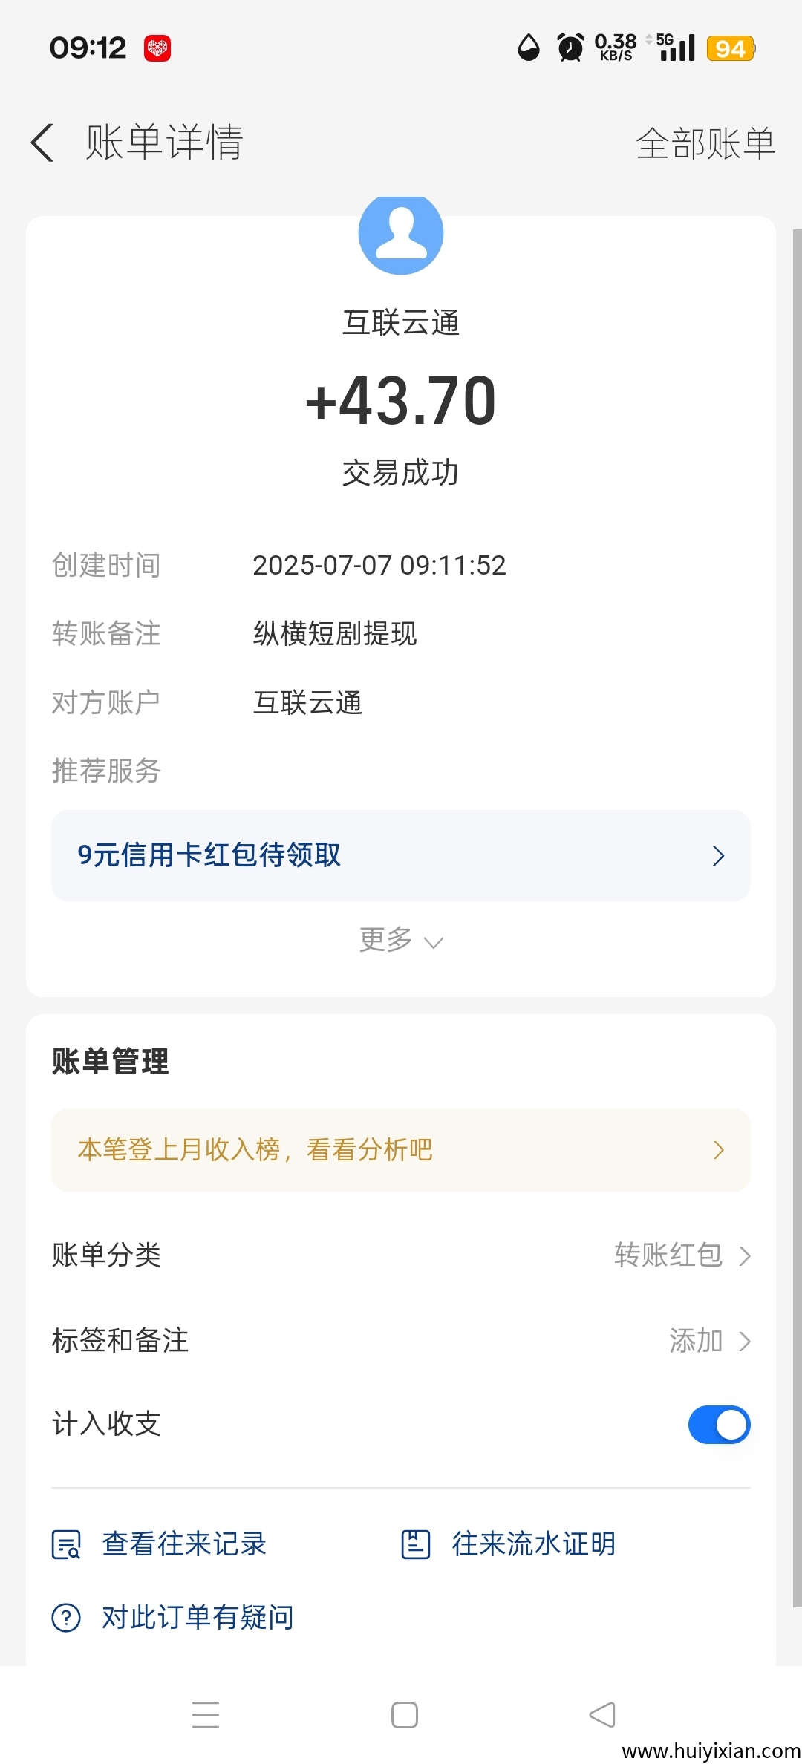Tap the Android recent apps menu icon
Viewport: 802px width, 1764px height.
[206, 1715]
